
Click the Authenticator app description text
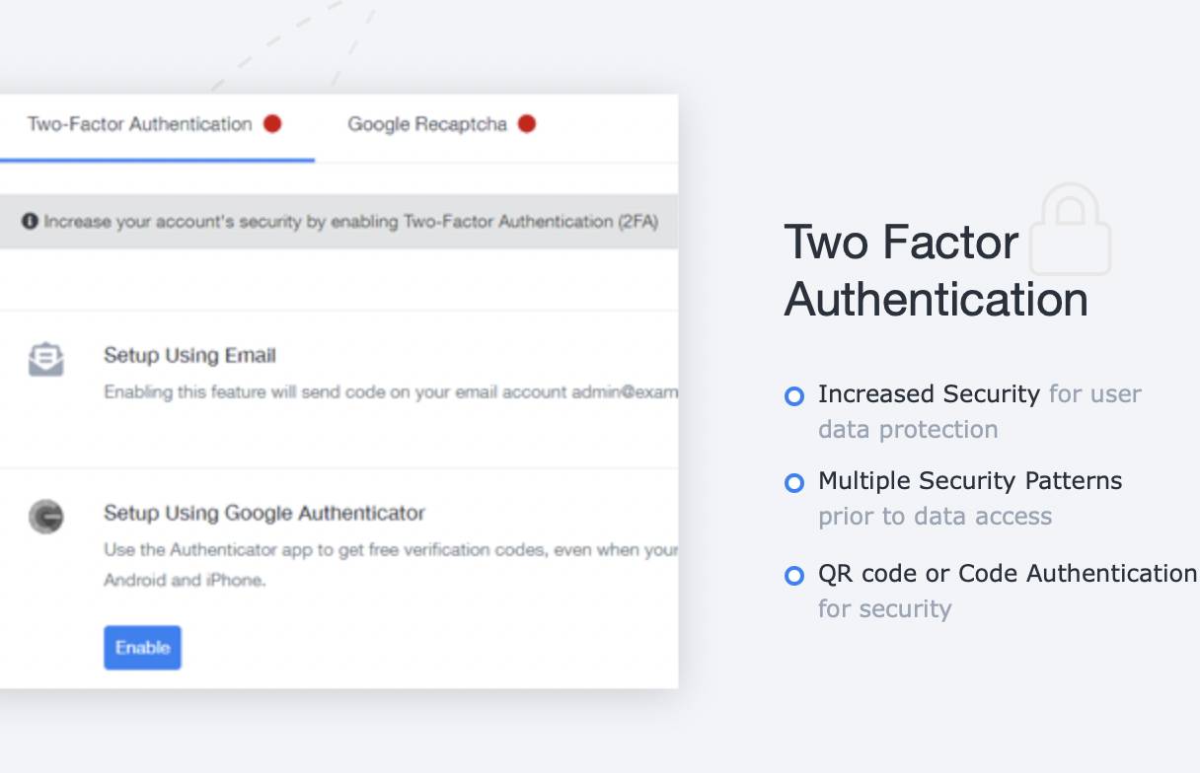[x=390, y=550]
